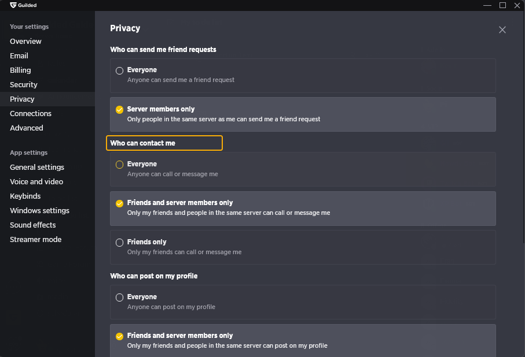Select Everyone under Who can post on my profile
This screenshot has height=357, width=525.
303,302
